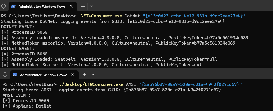Click the quoted GUID 2a576b87 argument in blue
The width and height of the screenshot is (273, 111).
(190, 84)
